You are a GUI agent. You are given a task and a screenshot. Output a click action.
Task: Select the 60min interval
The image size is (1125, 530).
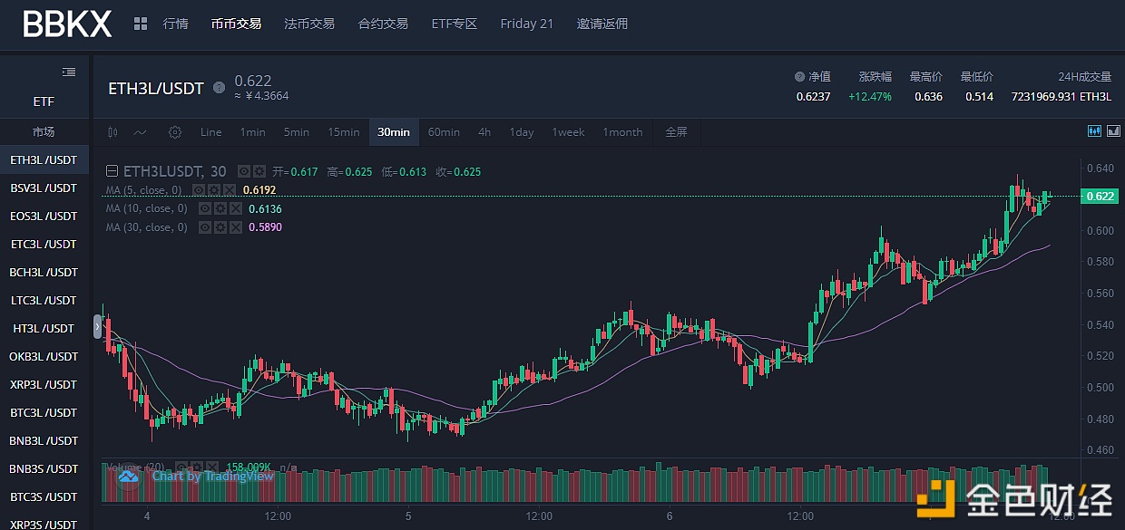tap(444, 132)
